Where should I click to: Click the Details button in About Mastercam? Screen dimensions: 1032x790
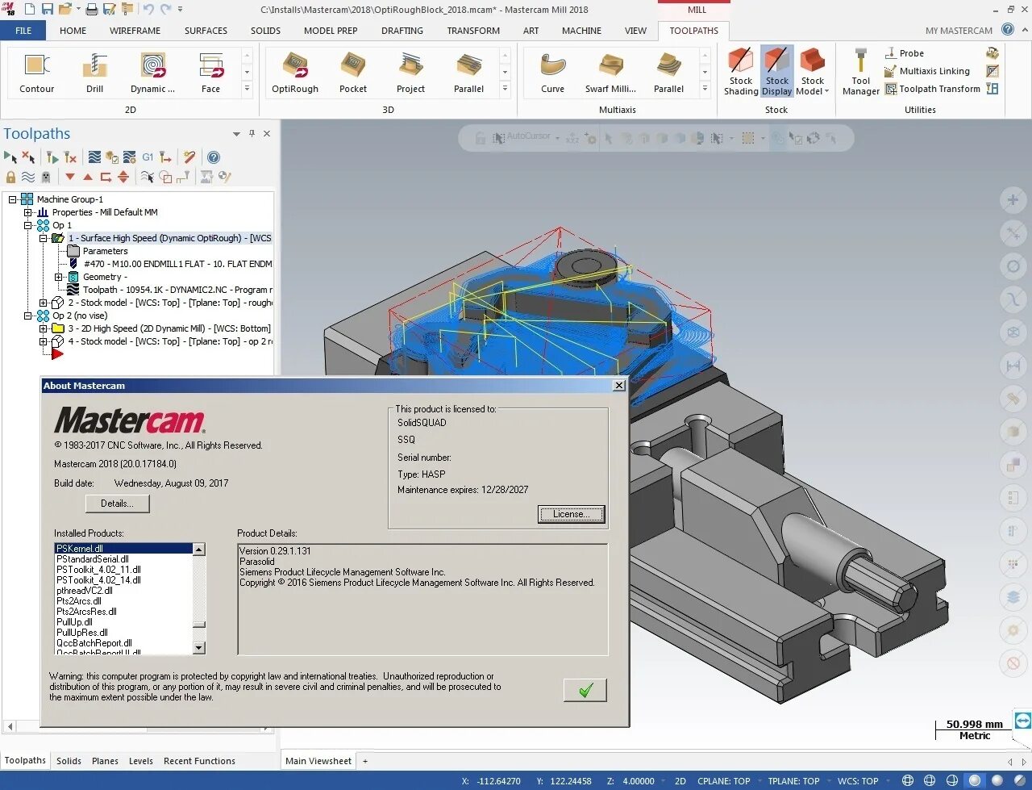pyautogui.click(x=116, y=503)
